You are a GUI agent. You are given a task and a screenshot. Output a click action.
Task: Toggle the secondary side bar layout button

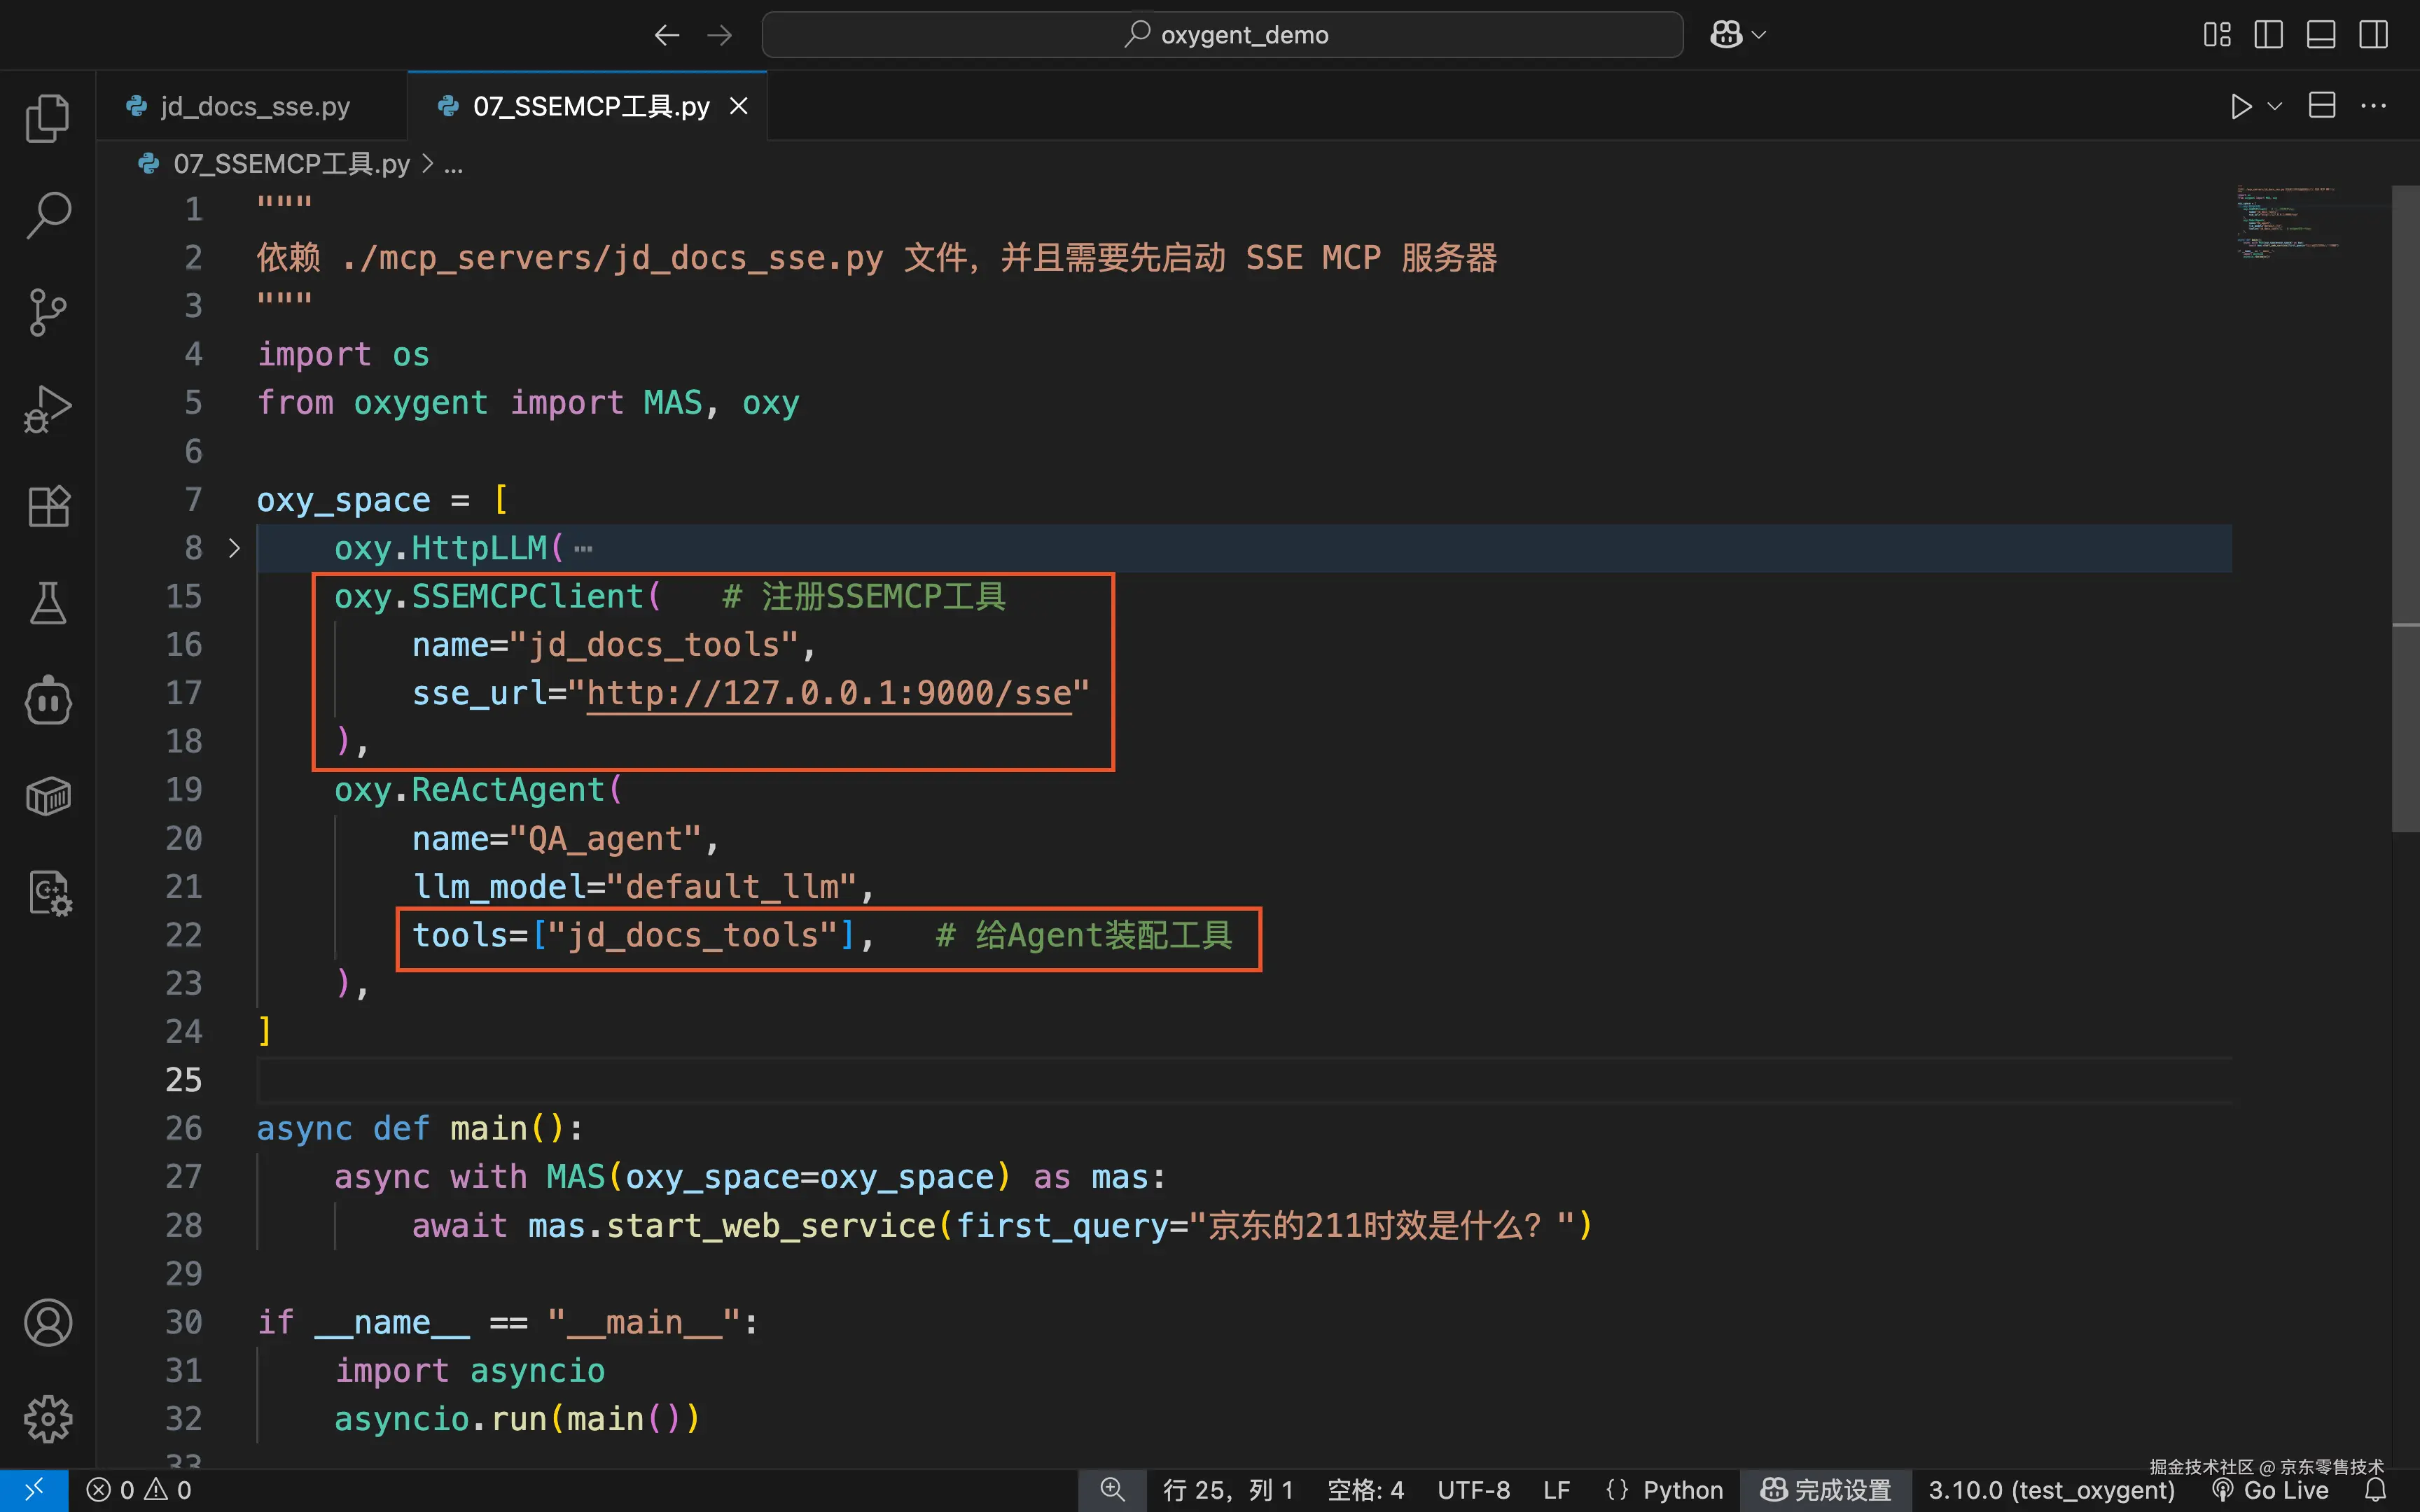(x=2373, y=35)
